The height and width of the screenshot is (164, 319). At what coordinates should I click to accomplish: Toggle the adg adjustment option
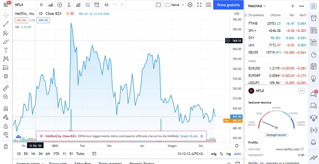coord(214,154)
